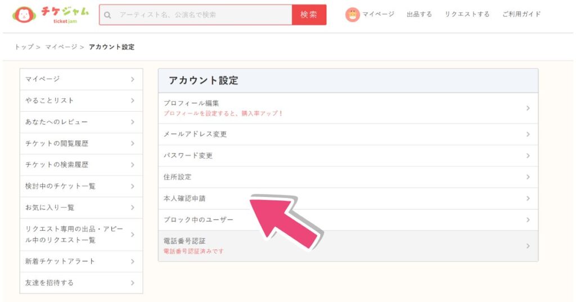The width and height of the screenshot is (576, 302).
Task: Open ブロック中のユーザー setting
Action: point(348,220)
